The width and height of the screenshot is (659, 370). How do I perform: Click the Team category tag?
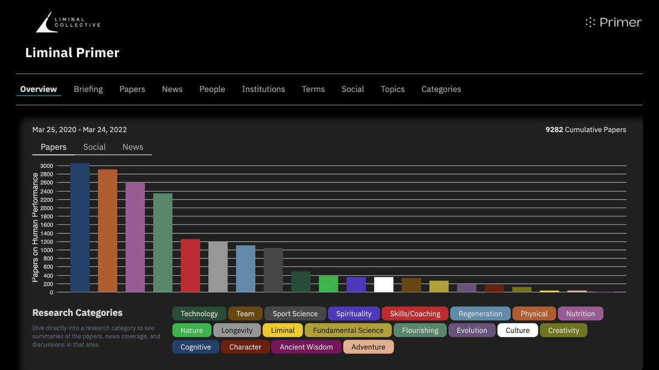pyautogui.click(x=245, y=314)
